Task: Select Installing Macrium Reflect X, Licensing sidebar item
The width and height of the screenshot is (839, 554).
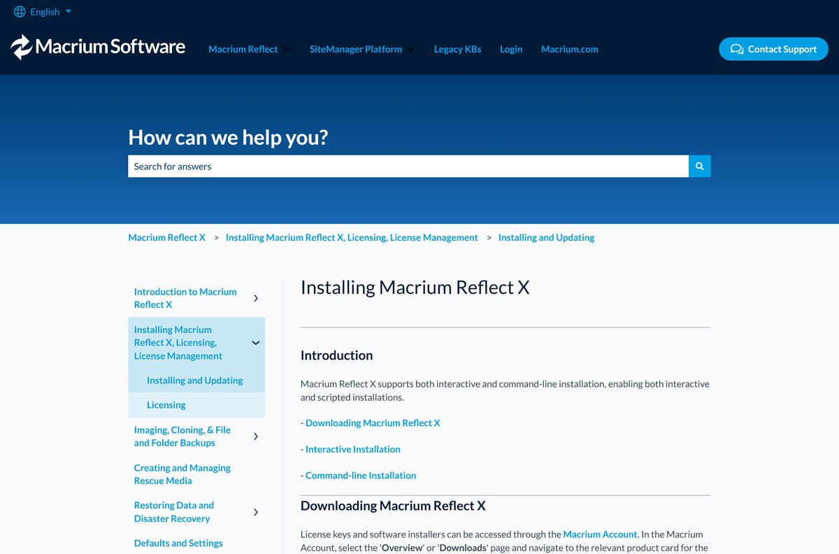Action: [178, 343]
